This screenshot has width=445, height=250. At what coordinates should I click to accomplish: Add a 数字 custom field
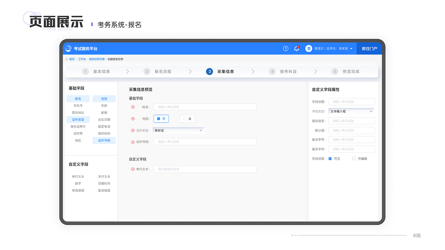point(78,183)
